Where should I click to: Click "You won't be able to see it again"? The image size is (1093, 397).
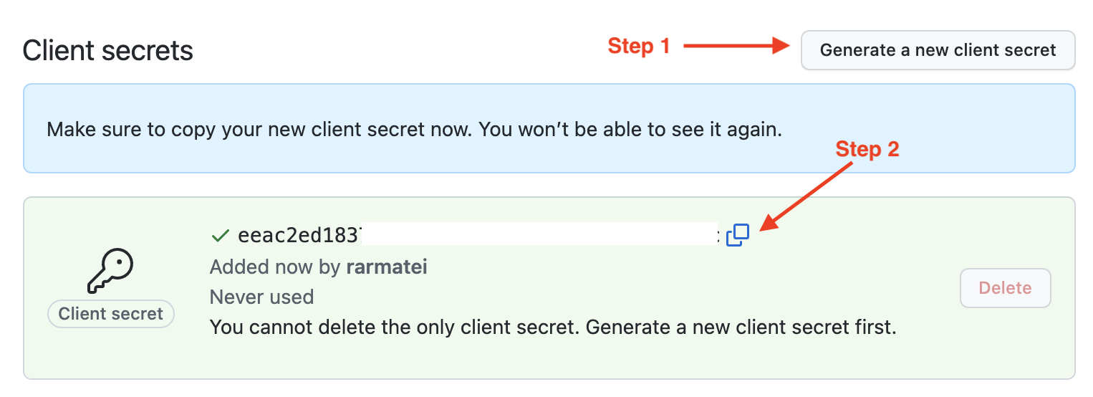(630, 130)
